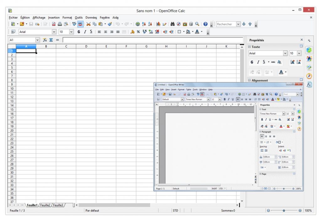
Task: Click the zoom out minus button in status bar
Action: 268,210
